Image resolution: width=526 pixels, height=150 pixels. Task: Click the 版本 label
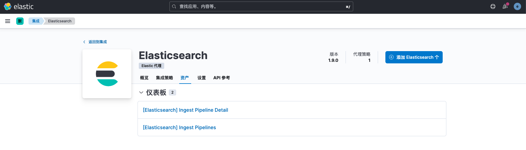pos(334,54)
